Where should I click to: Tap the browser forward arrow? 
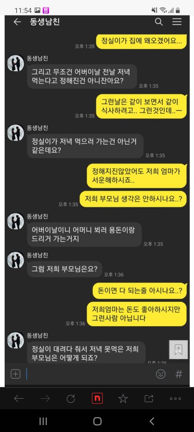pos(45,398)
